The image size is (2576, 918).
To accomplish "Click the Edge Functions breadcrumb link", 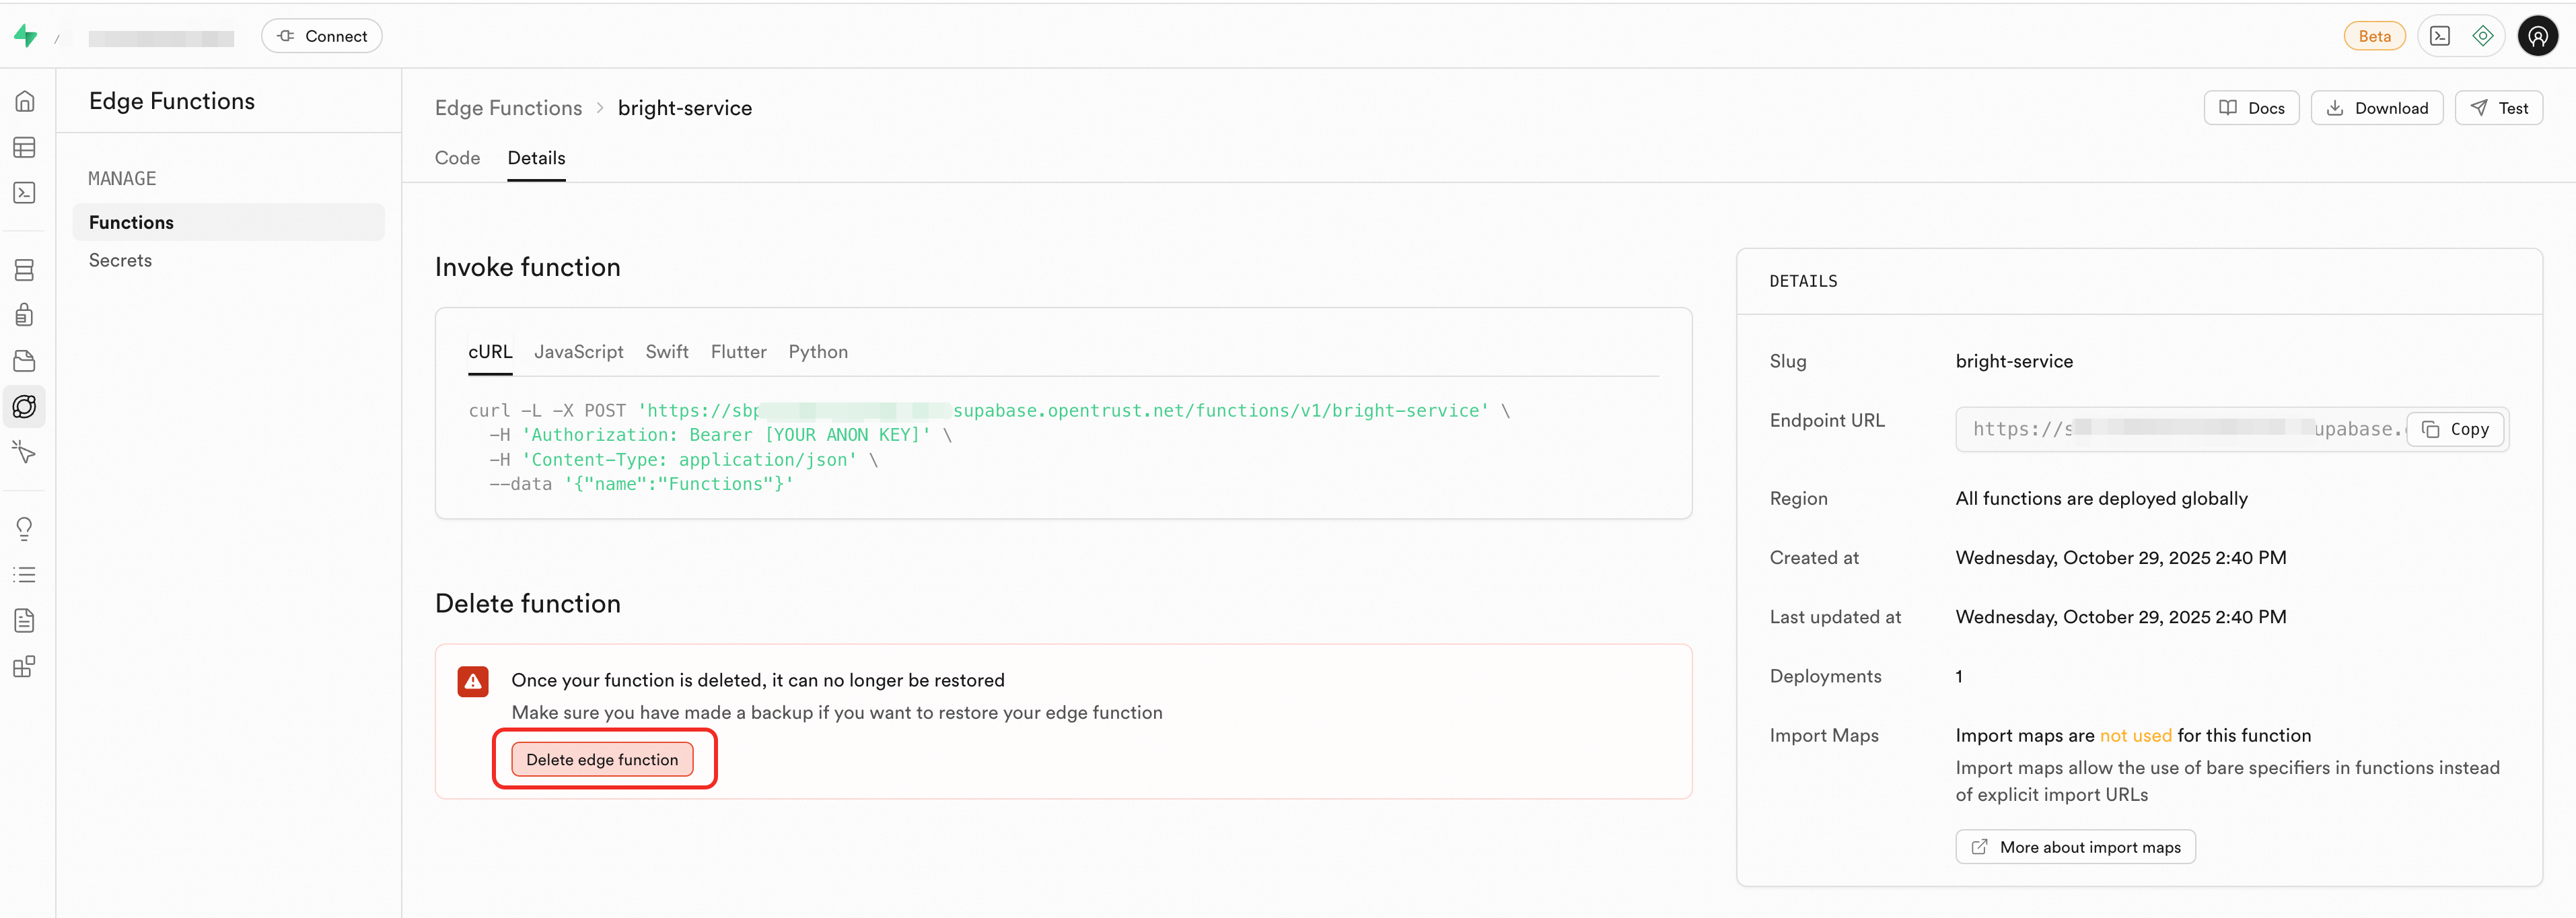I will [x=508, y=108].
